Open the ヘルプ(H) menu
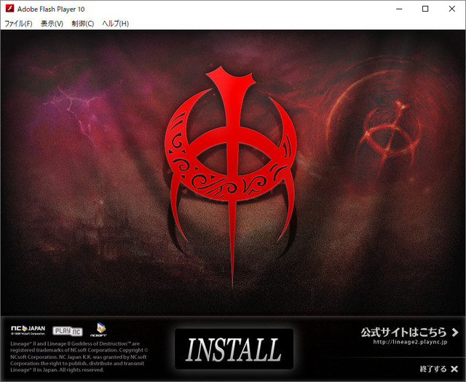 point(116,23)
